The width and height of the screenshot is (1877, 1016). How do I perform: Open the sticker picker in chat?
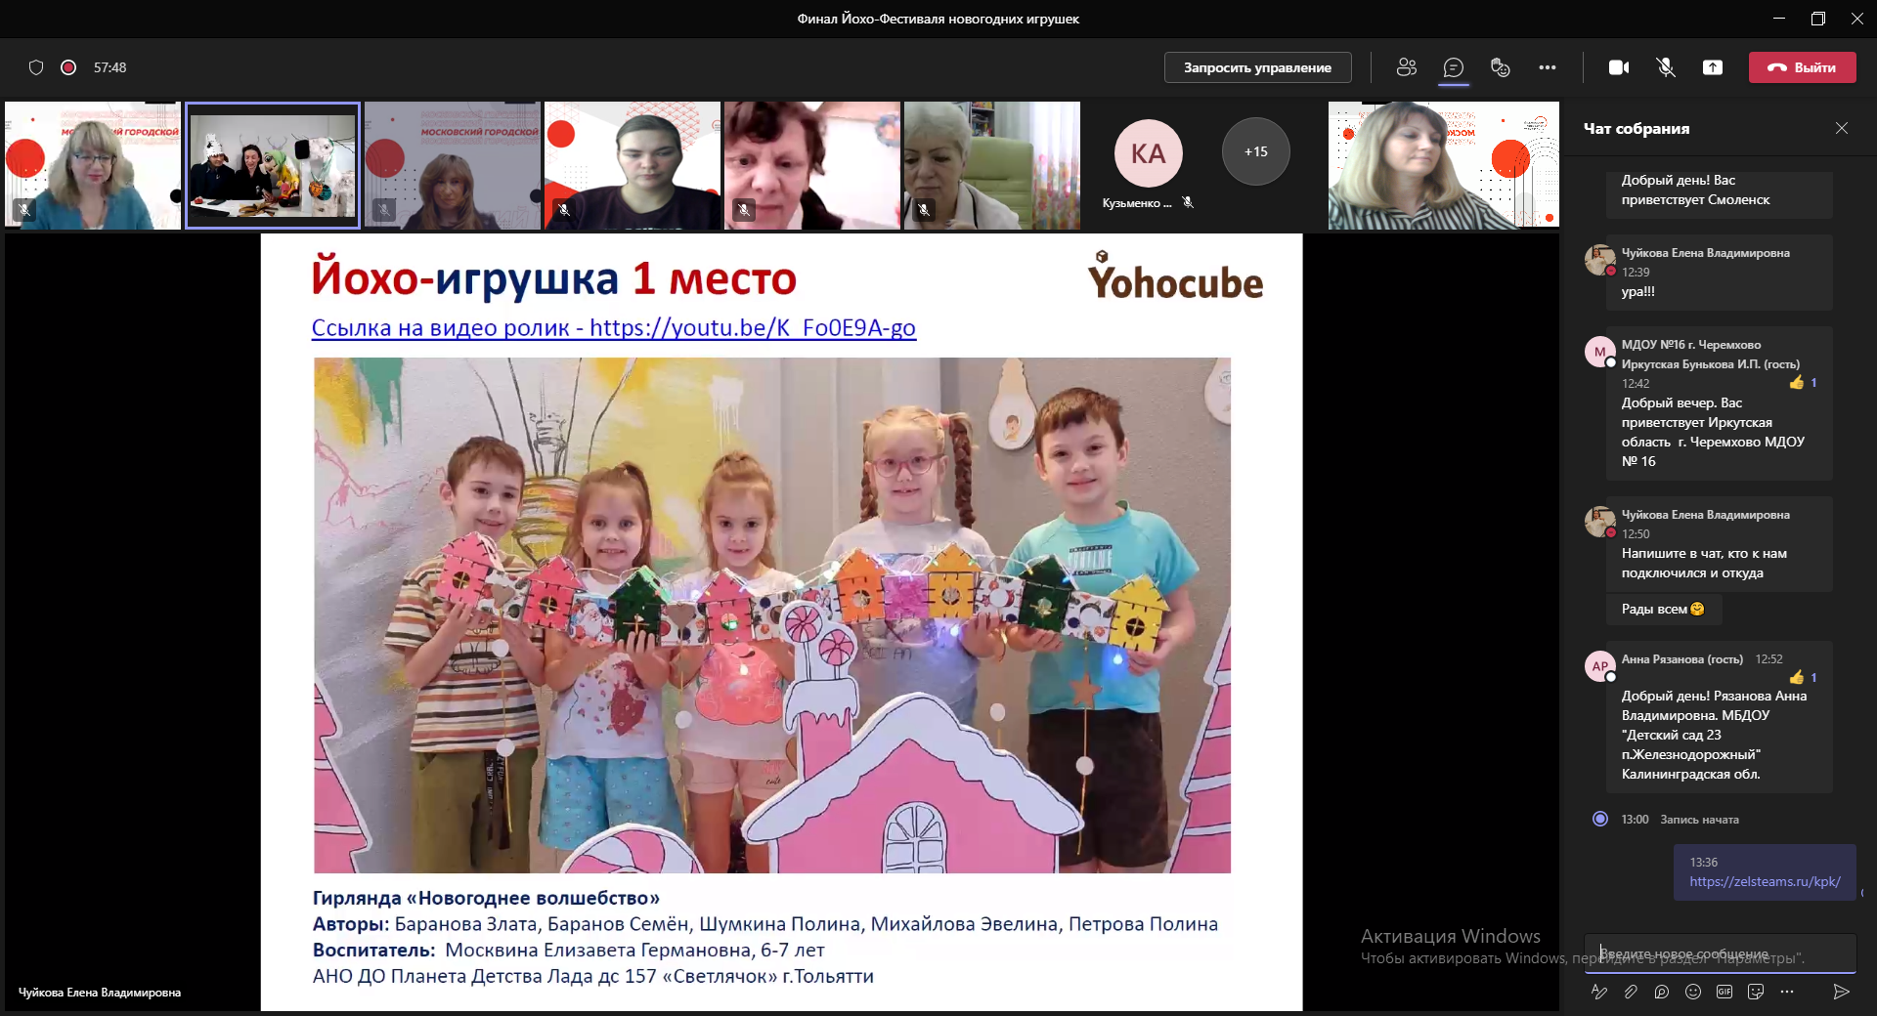[x=1756, y=992]
